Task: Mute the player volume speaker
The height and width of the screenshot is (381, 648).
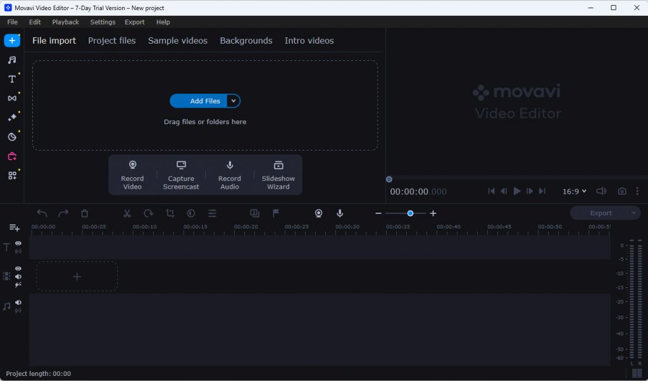Action: pyautogui.click(x=601, y=191)
